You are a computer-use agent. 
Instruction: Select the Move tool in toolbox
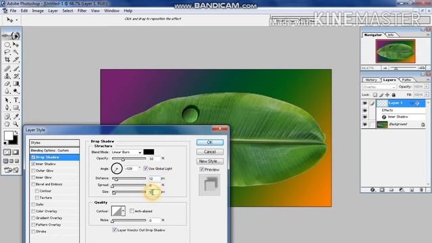pyautogui.click(x=16, y=45)
